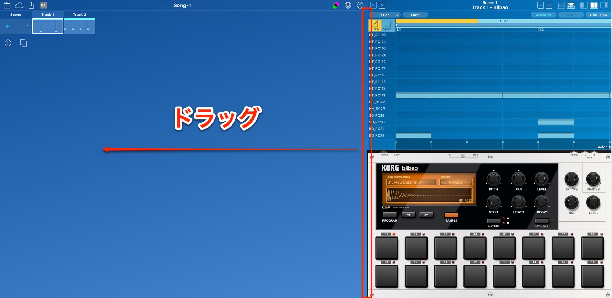
Task: Open the colorful Allihoopa circle icon
Action: pos(336,5)
